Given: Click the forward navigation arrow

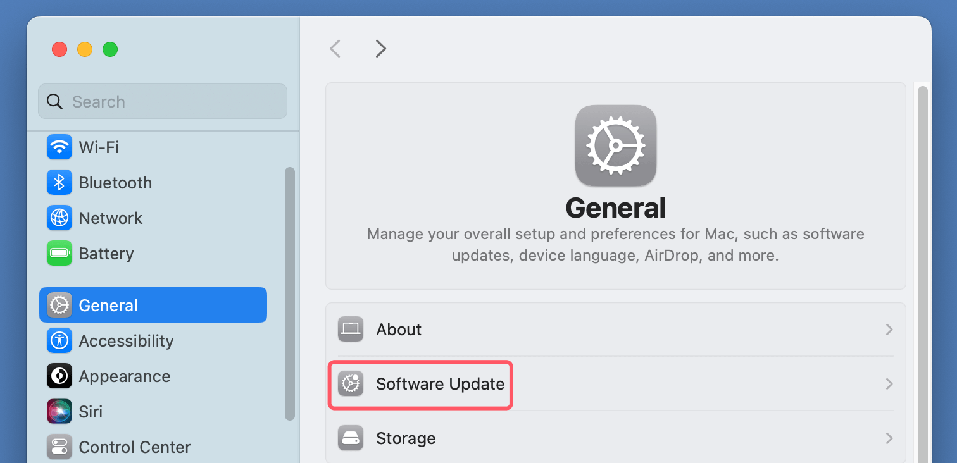Looking at the screenshot, I should coord(380,48).
